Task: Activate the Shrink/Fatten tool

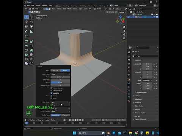Action: [31, 59]
